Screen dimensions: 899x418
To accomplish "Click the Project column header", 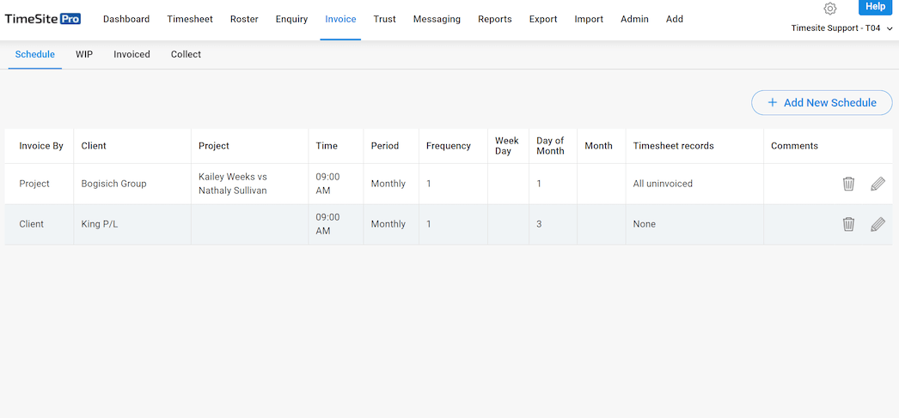I will coord(214,146).
